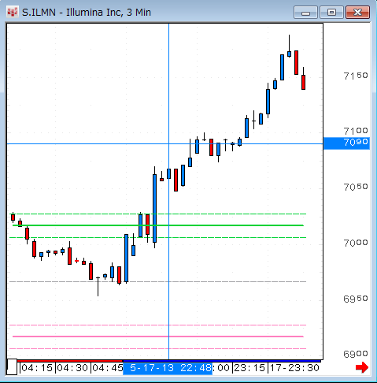
Task: Click the red arrow at bottom right
Action: coord(362,367)
